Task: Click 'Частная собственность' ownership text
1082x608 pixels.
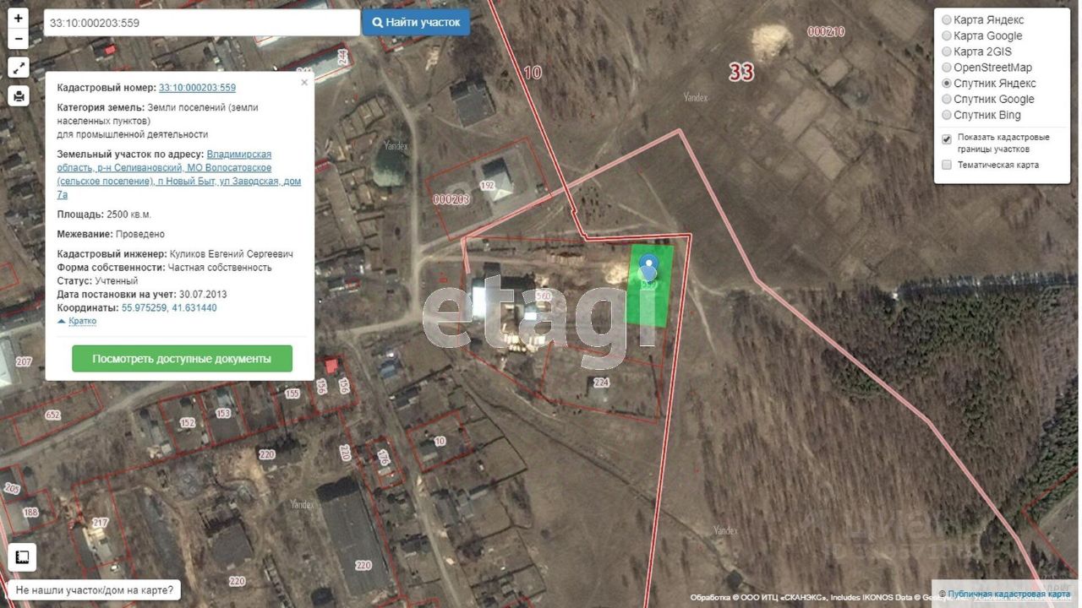Action: pos(220,268)
